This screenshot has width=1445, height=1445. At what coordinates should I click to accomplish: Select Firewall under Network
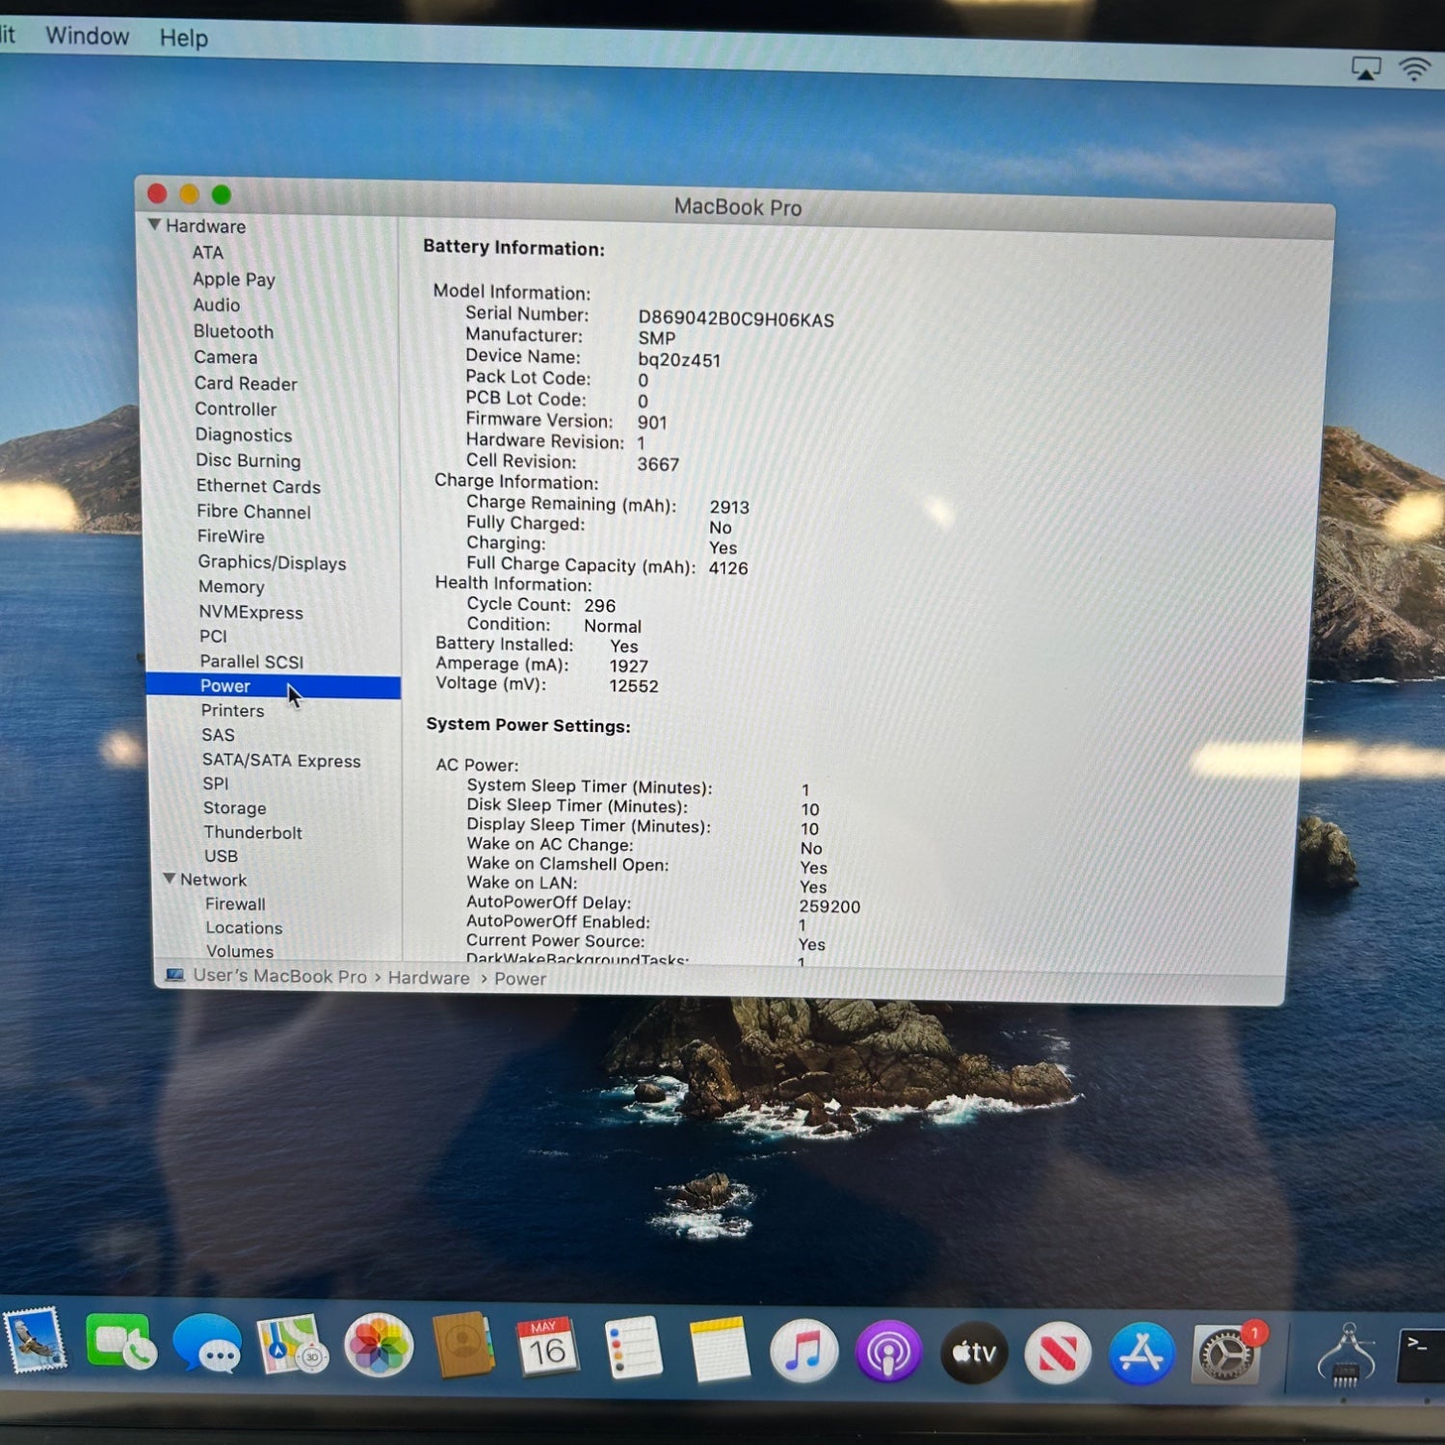[235, 904]
